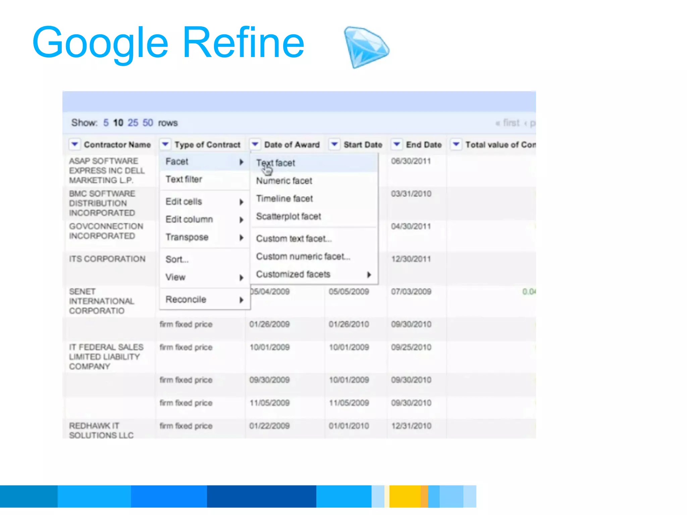Expand the Customized facets submenu

314,274
